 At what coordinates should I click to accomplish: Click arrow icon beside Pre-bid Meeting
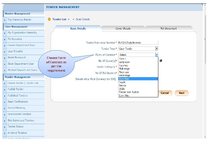(5, 109)
